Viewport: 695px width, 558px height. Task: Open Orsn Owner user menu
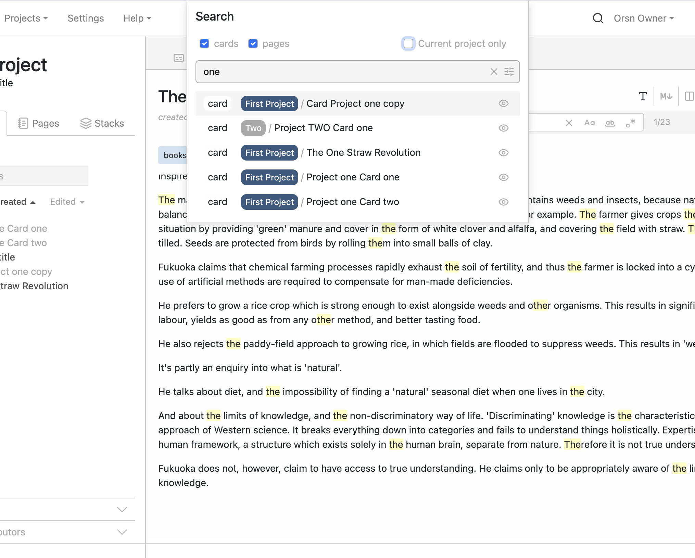[644, 18]
